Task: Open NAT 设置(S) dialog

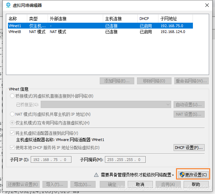Action: pyautogui.click(x=189, y=114)
